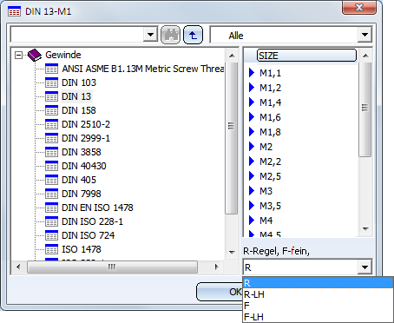Click the blue arrow beside M2,5

pyautogui.click(x=252, y=176)
